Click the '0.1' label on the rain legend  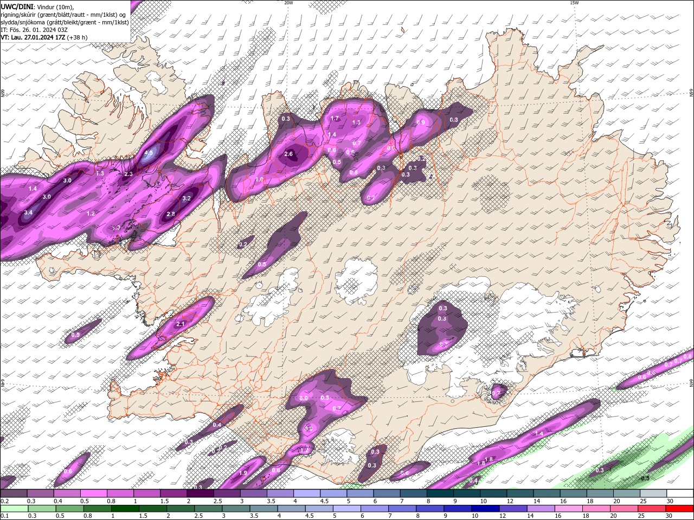click(x=4, y=516)
